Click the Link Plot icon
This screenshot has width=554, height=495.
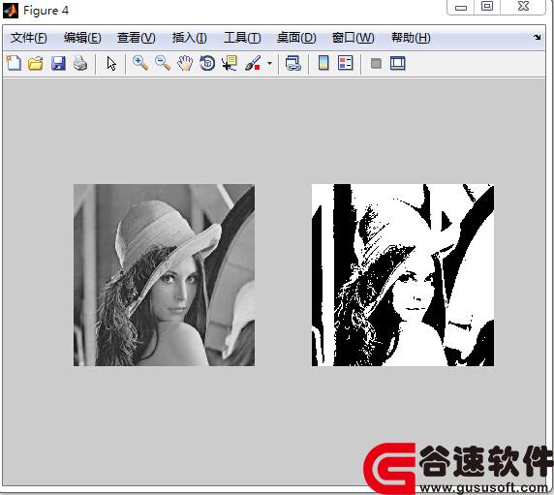[293, 64]
